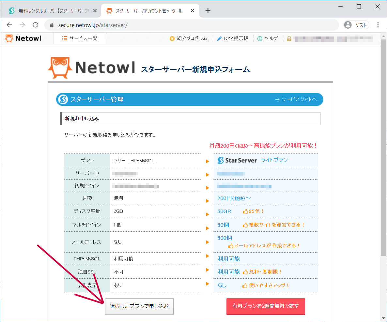Click the thumbs-up icon beside 25倍！
Viewport: 387px width, 322px height.
click(245, 211)
